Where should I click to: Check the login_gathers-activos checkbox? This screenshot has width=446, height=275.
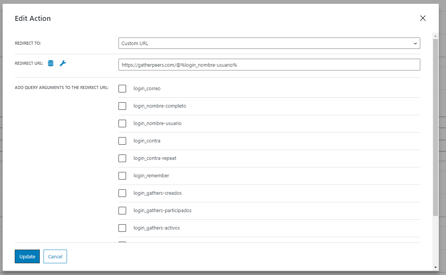coord(122,228)
